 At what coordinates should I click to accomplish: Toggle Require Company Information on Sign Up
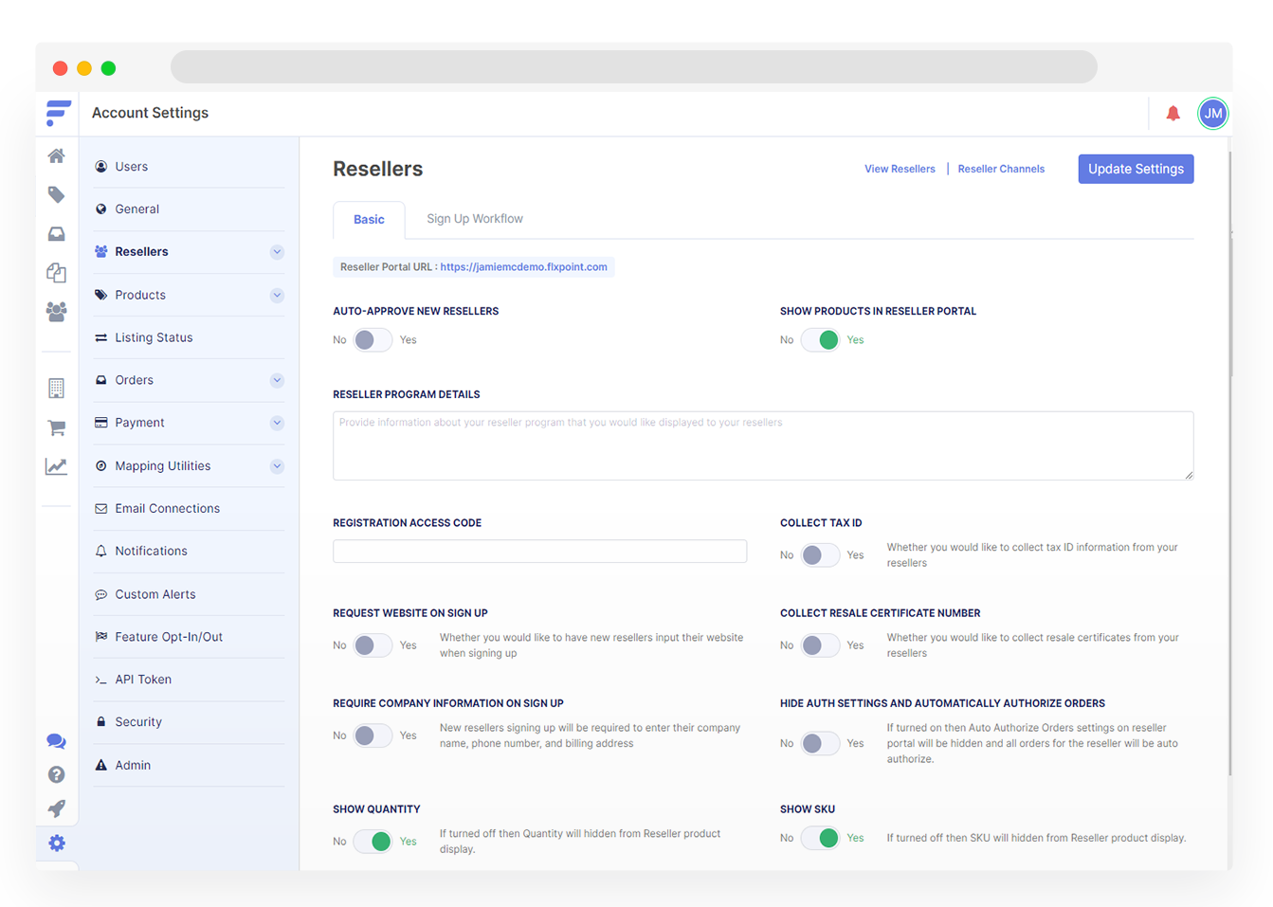373,735
